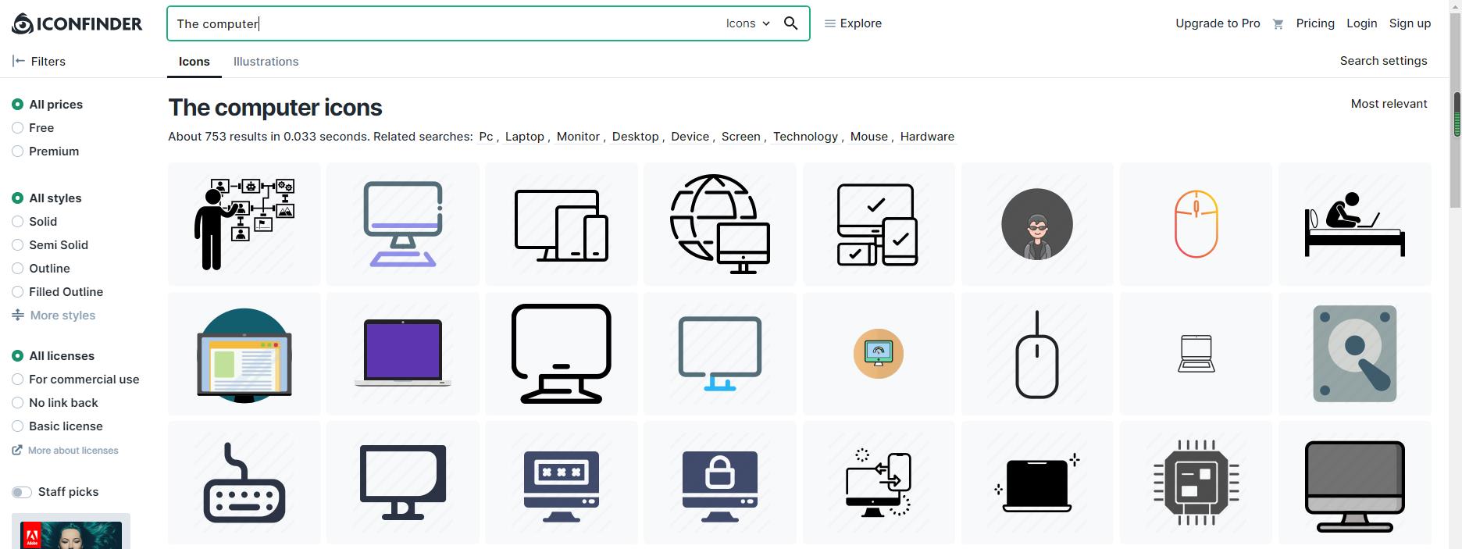Open the Adobe ad thumbnail in sidebar
The width and height of the screenshot is (1462, 549).
[71, 532]
